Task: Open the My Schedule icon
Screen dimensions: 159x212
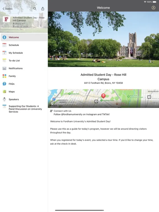Action: pyautogui.click(x=4, y=53)
